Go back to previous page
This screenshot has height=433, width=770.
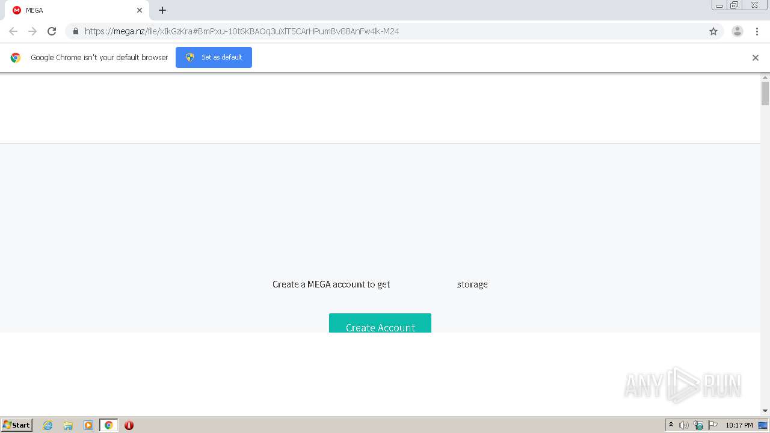click(x=13, y=31)
